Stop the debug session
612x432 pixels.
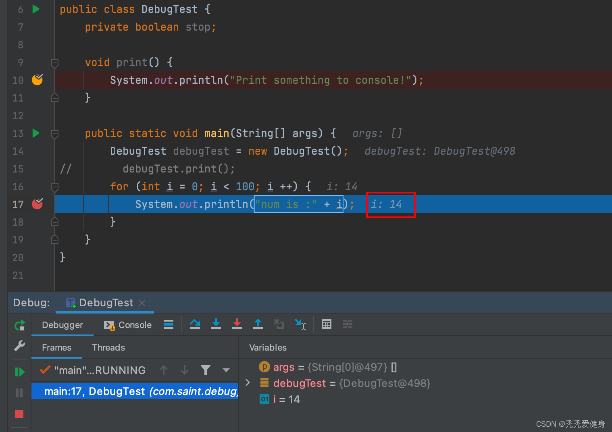[x=19, y=414]
